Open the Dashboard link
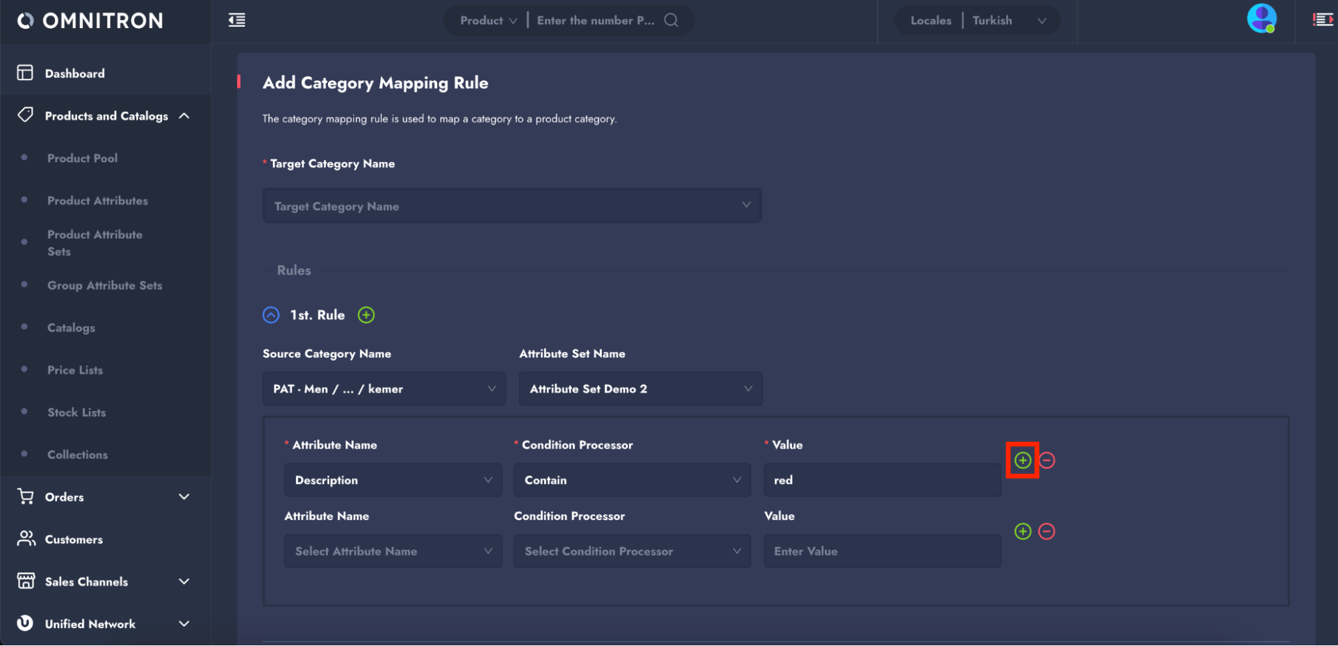Screen dimensions: 1338x646 pos(74,74)
